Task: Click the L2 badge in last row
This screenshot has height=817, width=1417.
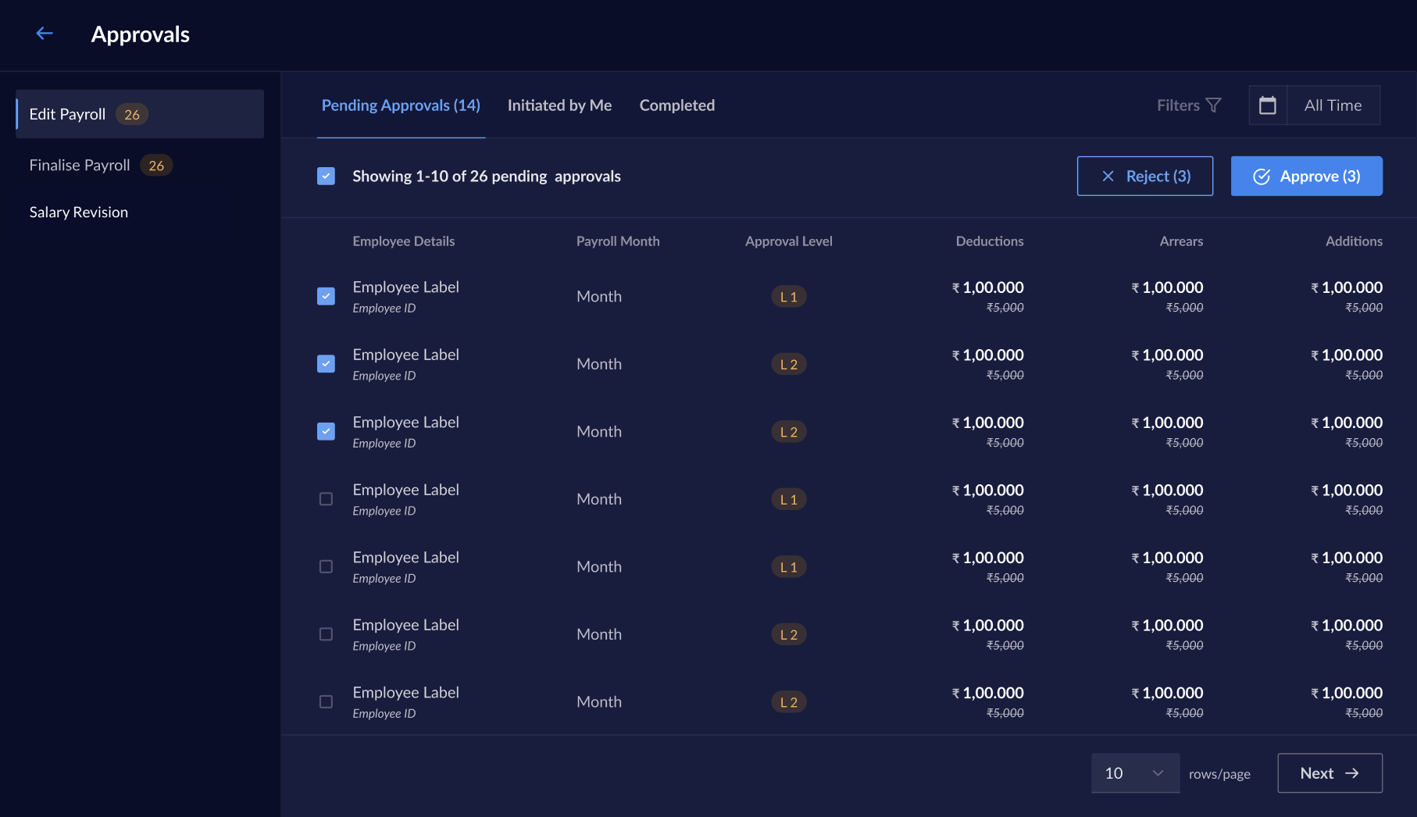Action: coord(788,702)
